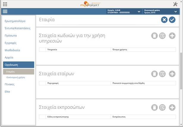
Task: Edit entry in Στοιχεία εκπροσώπων section
Action: 162,107
